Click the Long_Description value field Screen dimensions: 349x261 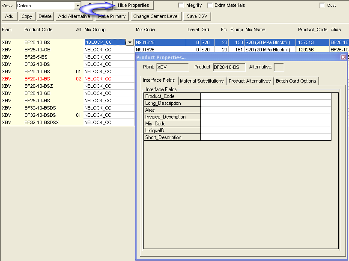point(265,103)
